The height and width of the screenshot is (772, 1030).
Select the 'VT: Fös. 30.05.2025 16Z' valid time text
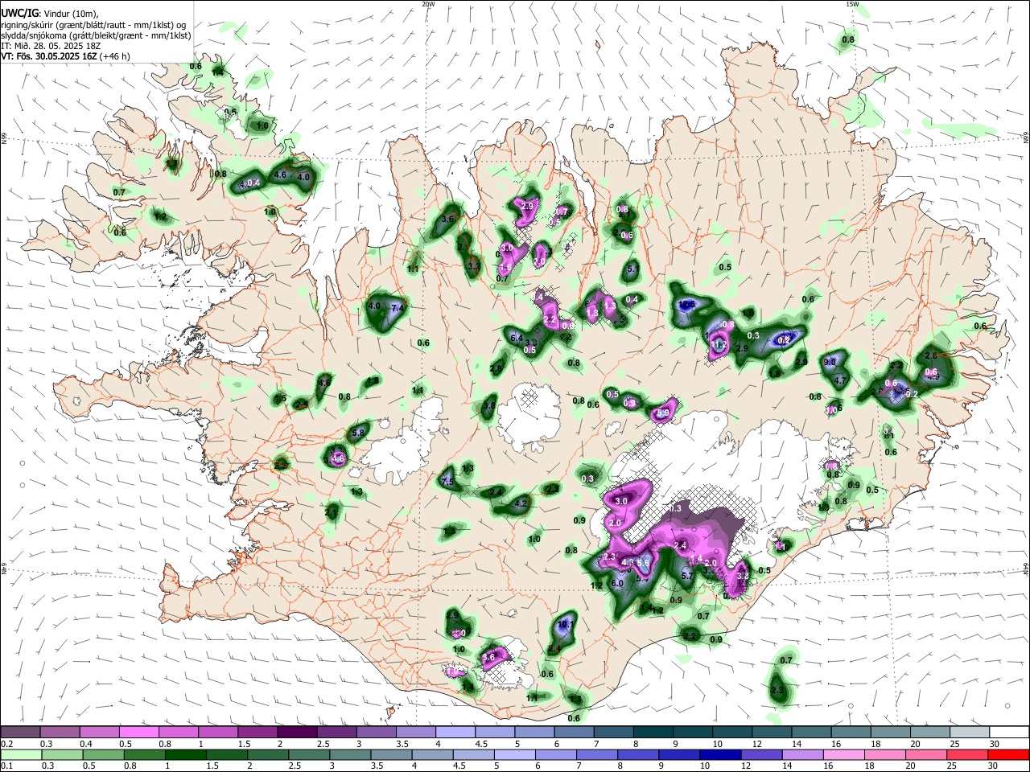(49, 56)
